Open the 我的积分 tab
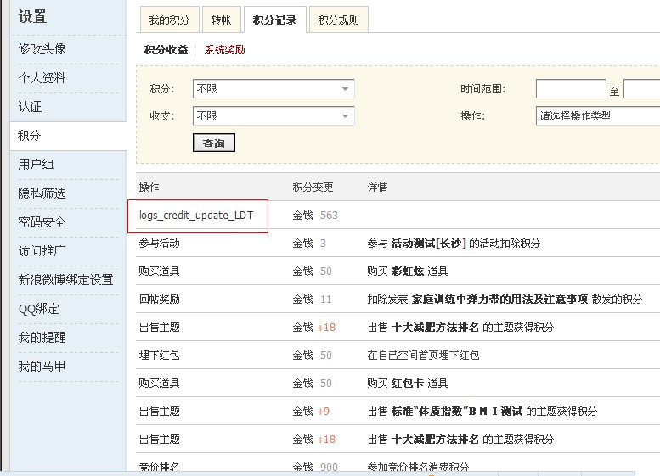 169,20
